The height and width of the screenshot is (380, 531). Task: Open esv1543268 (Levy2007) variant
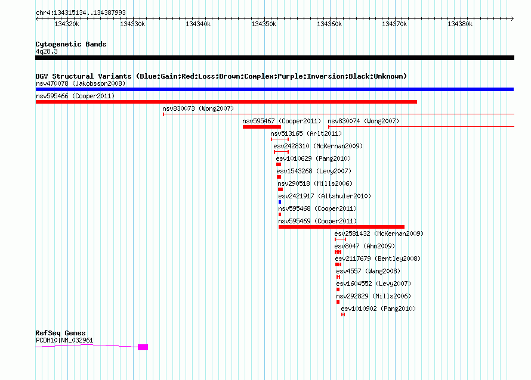click(x=314, y=171)
